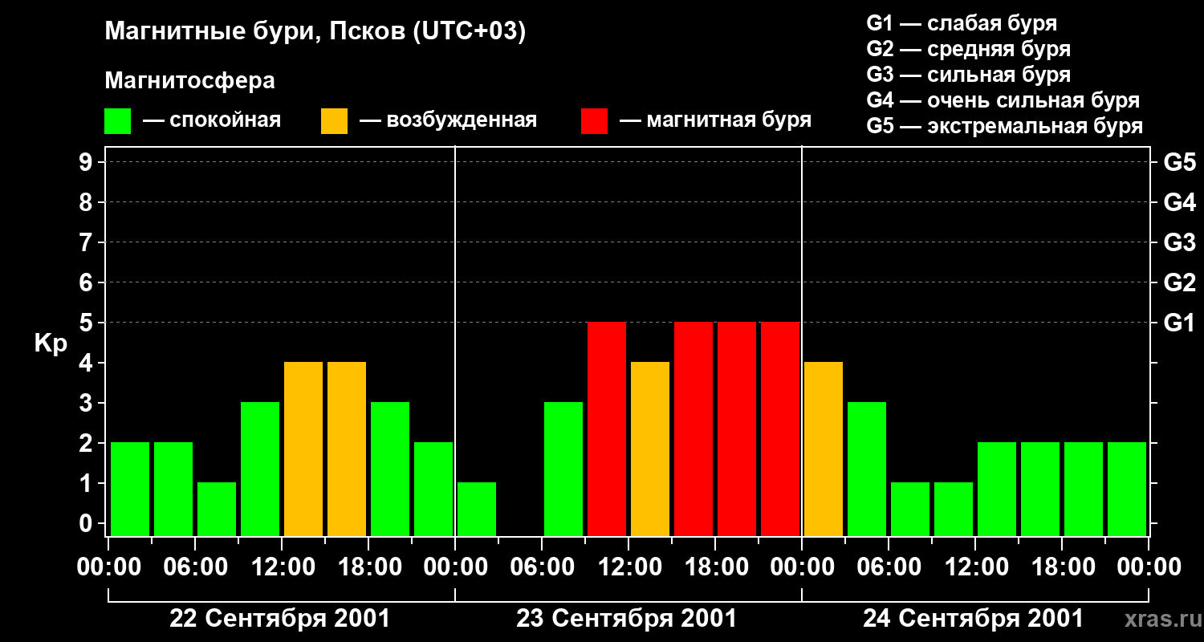Click the 23 September 00:00–03:00 green bar
1204x642 pixels.
coord(477,509)
